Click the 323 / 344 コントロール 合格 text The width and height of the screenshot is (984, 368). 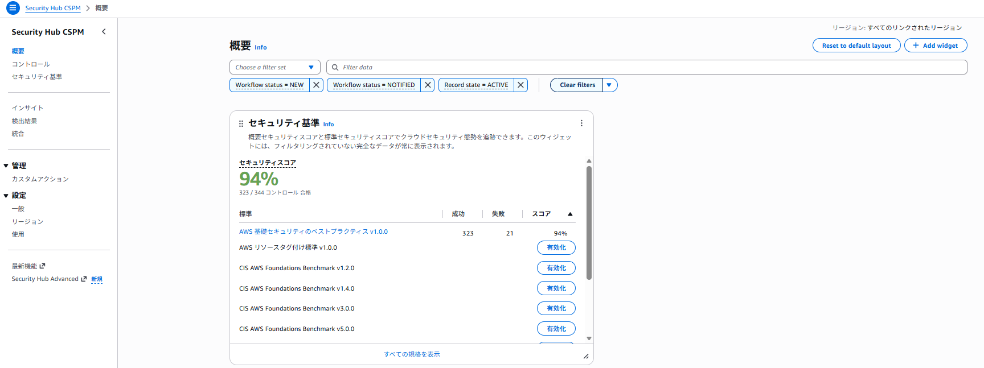click(275, 193)
